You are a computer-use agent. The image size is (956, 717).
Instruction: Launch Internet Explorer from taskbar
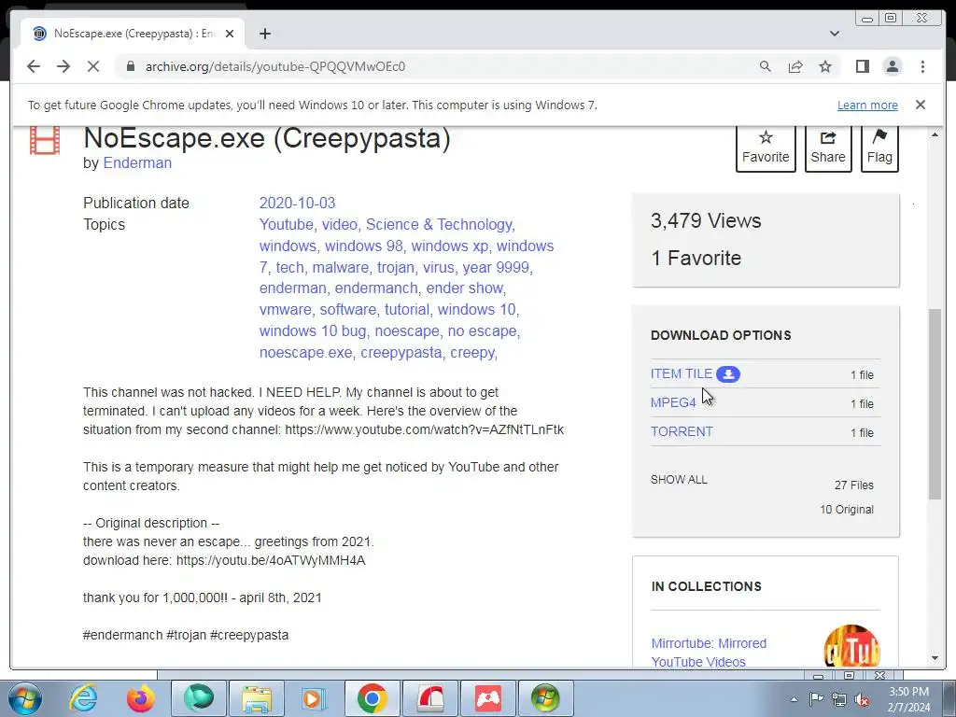pos(83,698)
